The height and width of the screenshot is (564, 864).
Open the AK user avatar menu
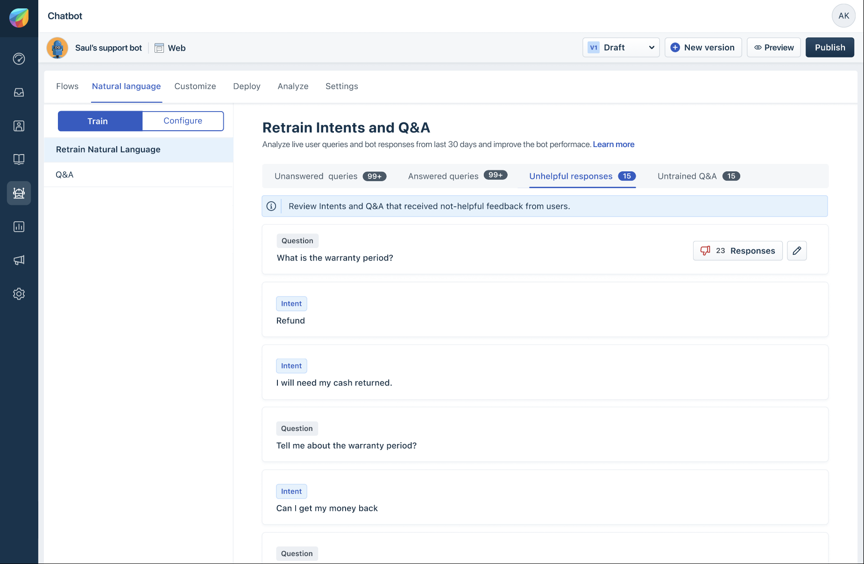[843, 16]
